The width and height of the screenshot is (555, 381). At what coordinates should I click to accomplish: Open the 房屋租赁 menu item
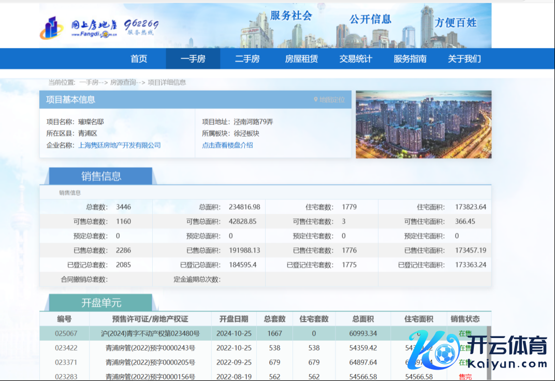tap(301, 58)
